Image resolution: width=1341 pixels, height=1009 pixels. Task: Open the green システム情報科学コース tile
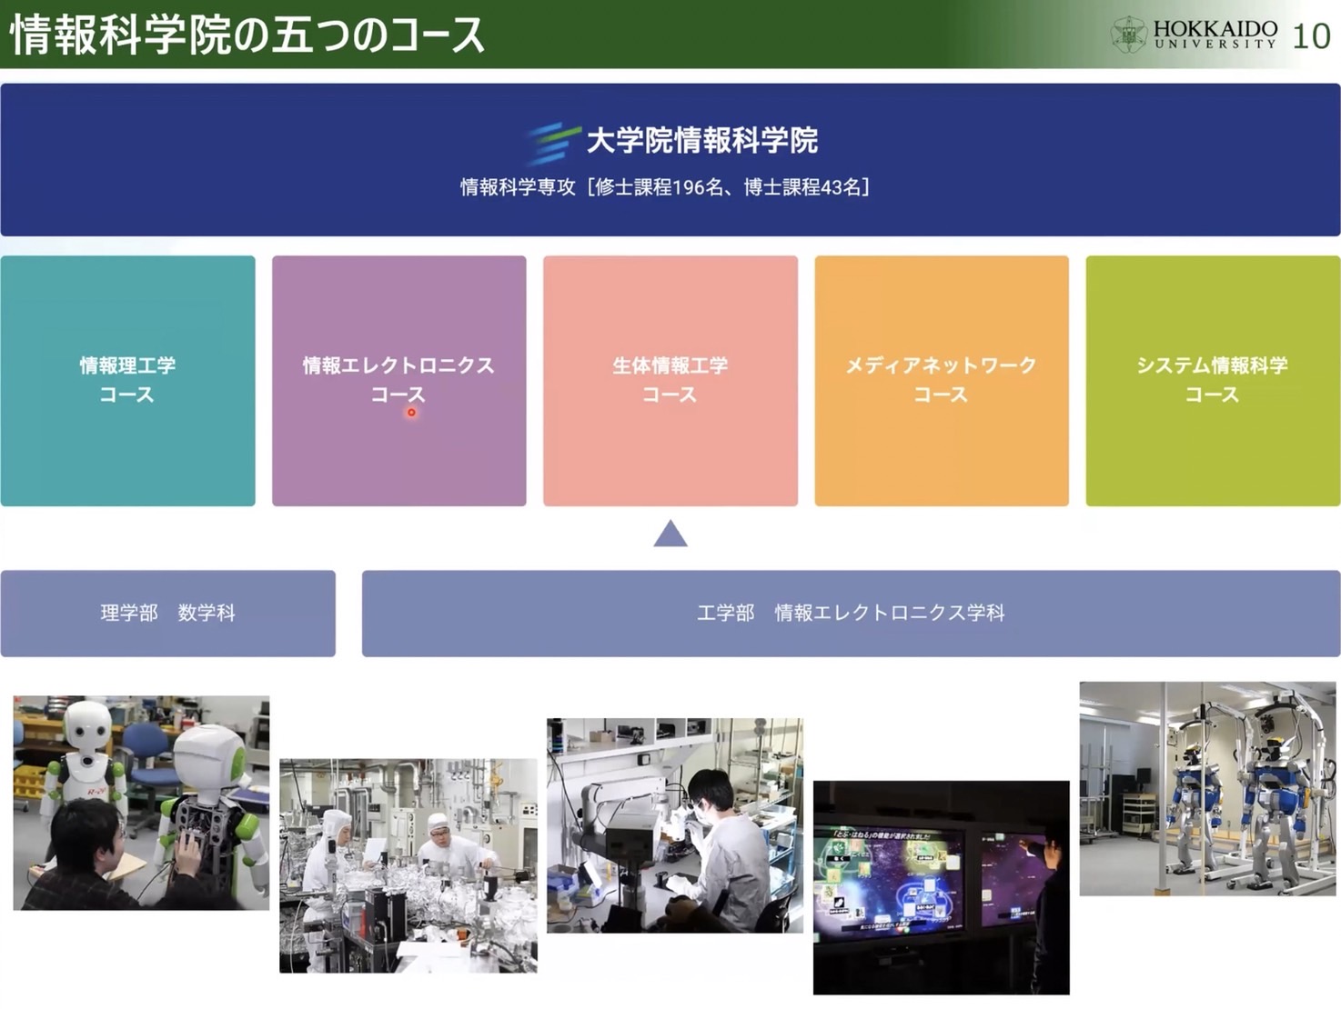click(x=1213, y=380)
